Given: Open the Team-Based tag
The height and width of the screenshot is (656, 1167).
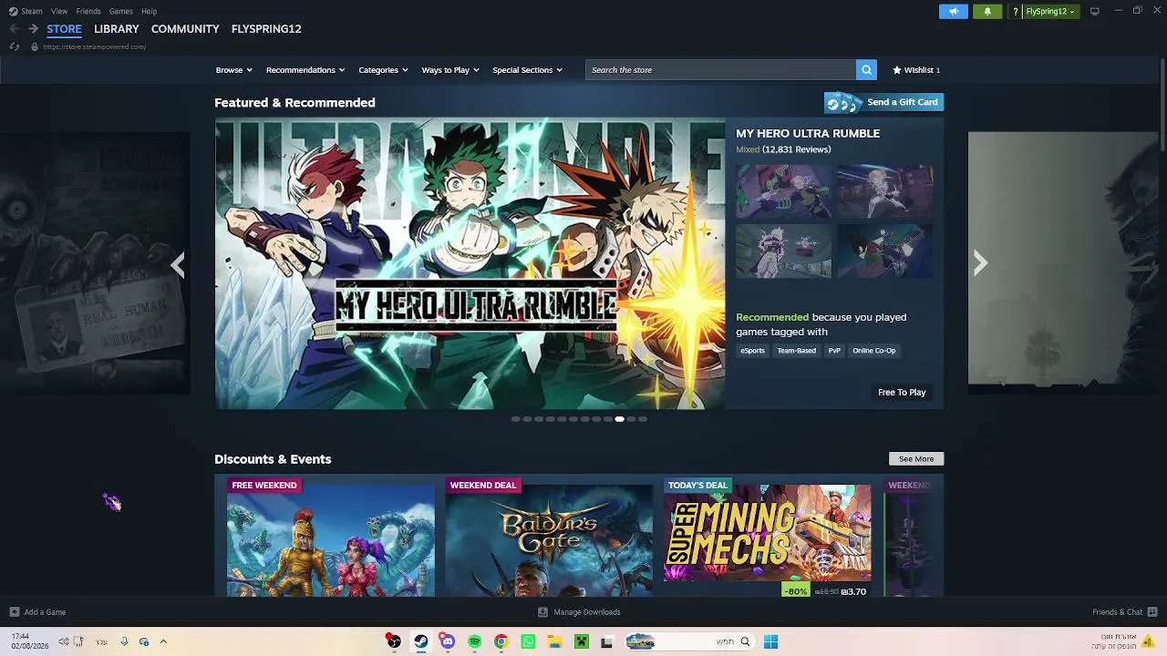Looking at the screenshot, I should pyautogui.click(x=796, y=351).
